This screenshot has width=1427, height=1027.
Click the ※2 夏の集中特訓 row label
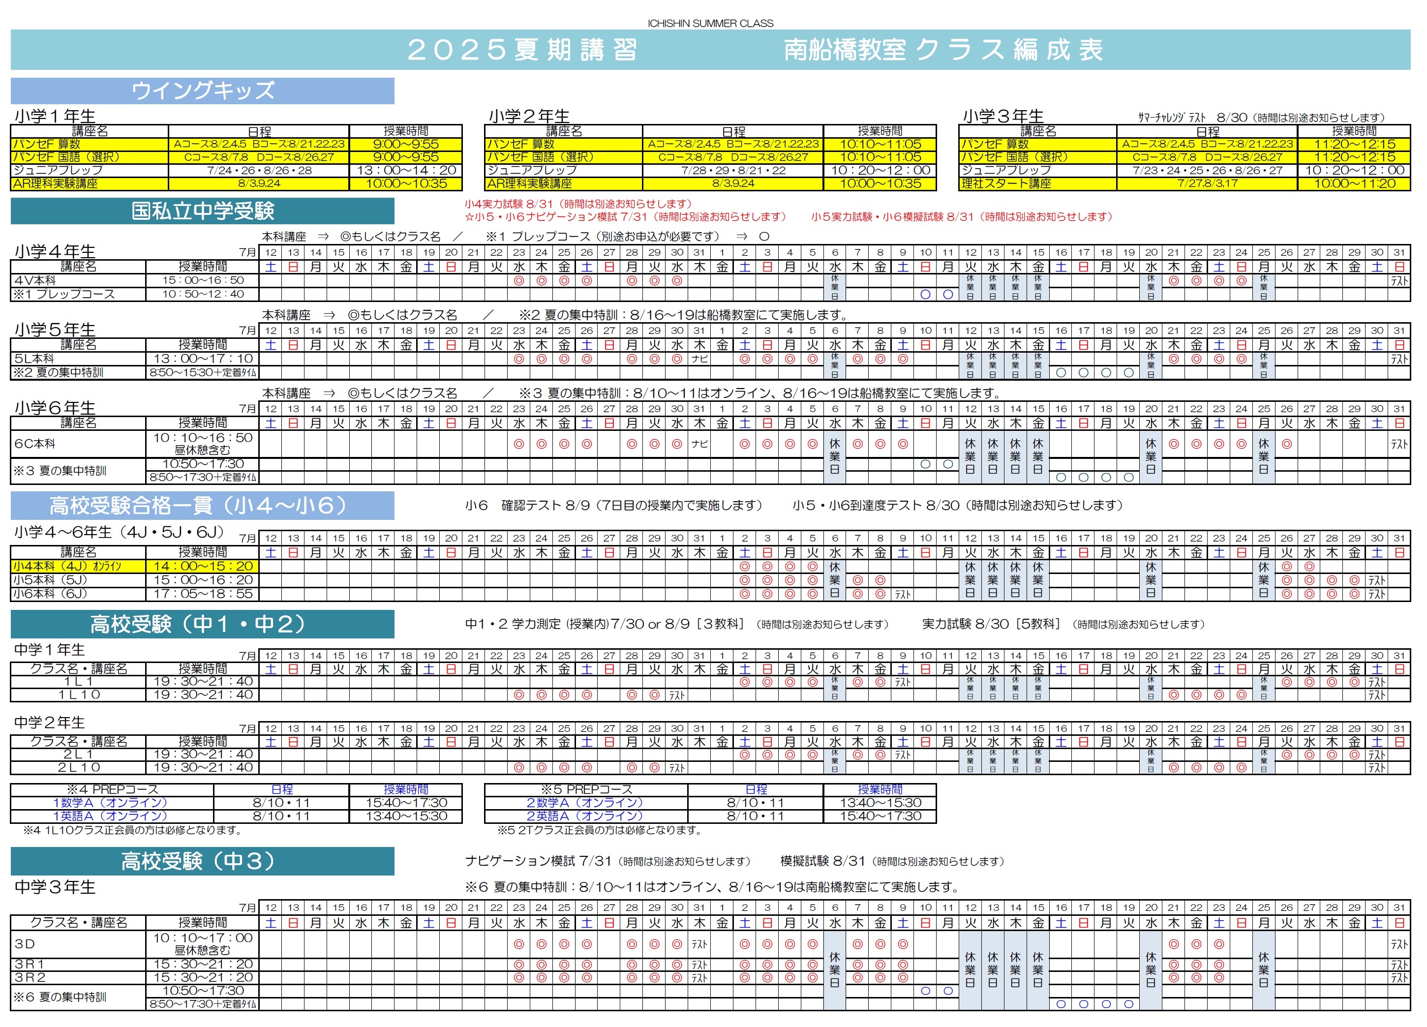(78, 372)
